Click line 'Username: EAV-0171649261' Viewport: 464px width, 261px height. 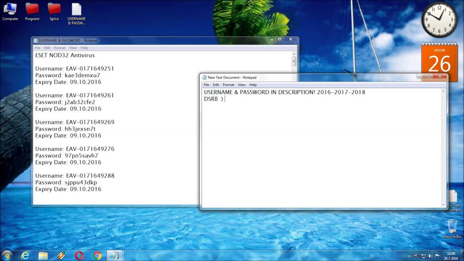74,96
